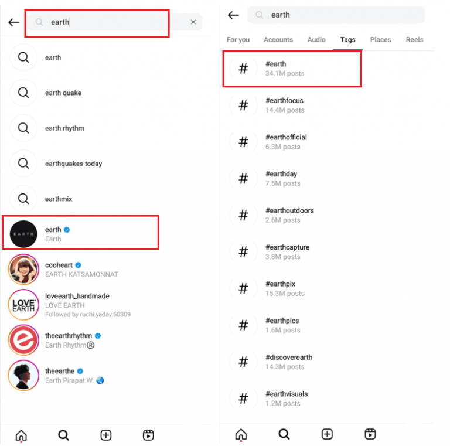Screen dimensions: 450x446
Task: Tap the cooheart profile picture
Action: click(23, 270)
